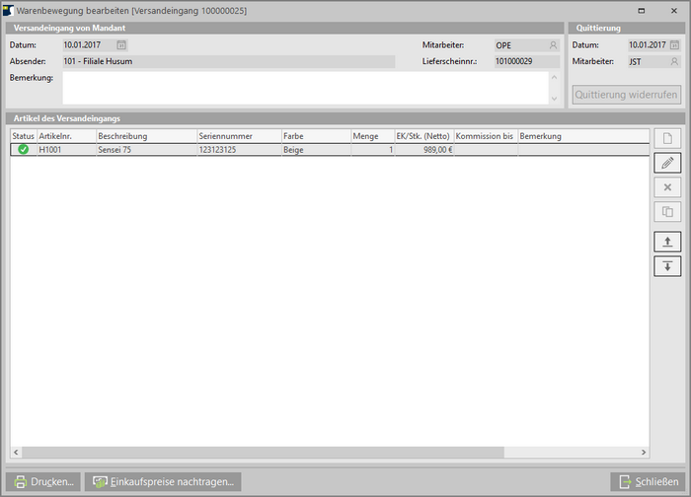
Task: Sort table by Seriennummer column header
Action: (x=237, y=135)
